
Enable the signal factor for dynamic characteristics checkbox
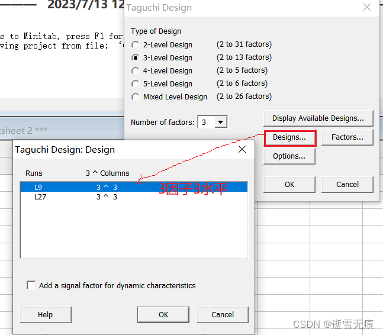click(31, 285)
